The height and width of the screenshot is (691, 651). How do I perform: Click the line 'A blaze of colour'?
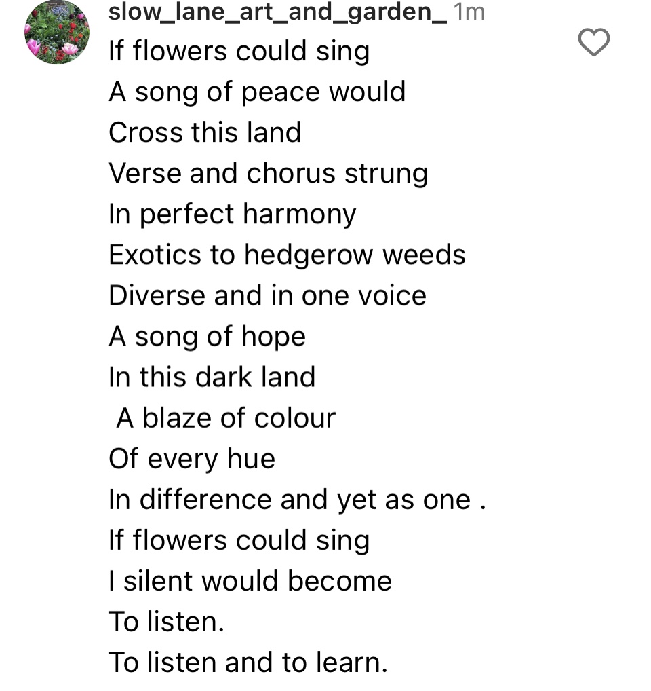[x=225, y=418]
